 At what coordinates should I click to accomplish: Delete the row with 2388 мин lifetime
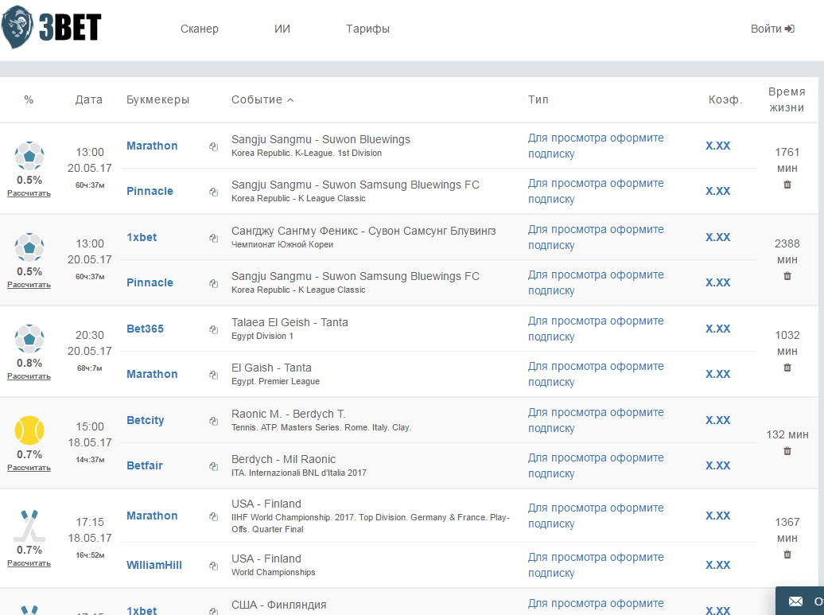(x=787, y=276)
